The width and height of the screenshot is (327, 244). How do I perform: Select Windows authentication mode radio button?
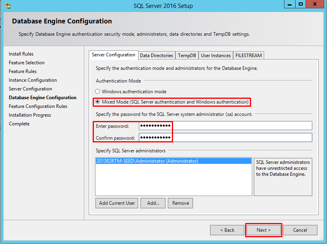tap(97, 92)
